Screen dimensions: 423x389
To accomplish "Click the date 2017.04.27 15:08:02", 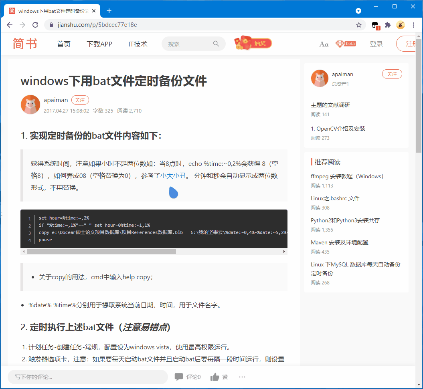I will pos(67,111).
